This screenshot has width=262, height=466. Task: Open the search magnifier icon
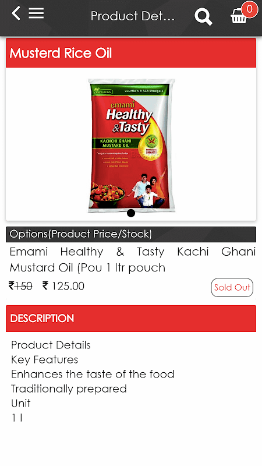[x=203, y=17]
